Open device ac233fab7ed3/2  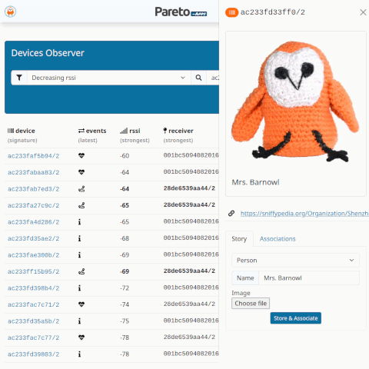click(x=33, y=189)
